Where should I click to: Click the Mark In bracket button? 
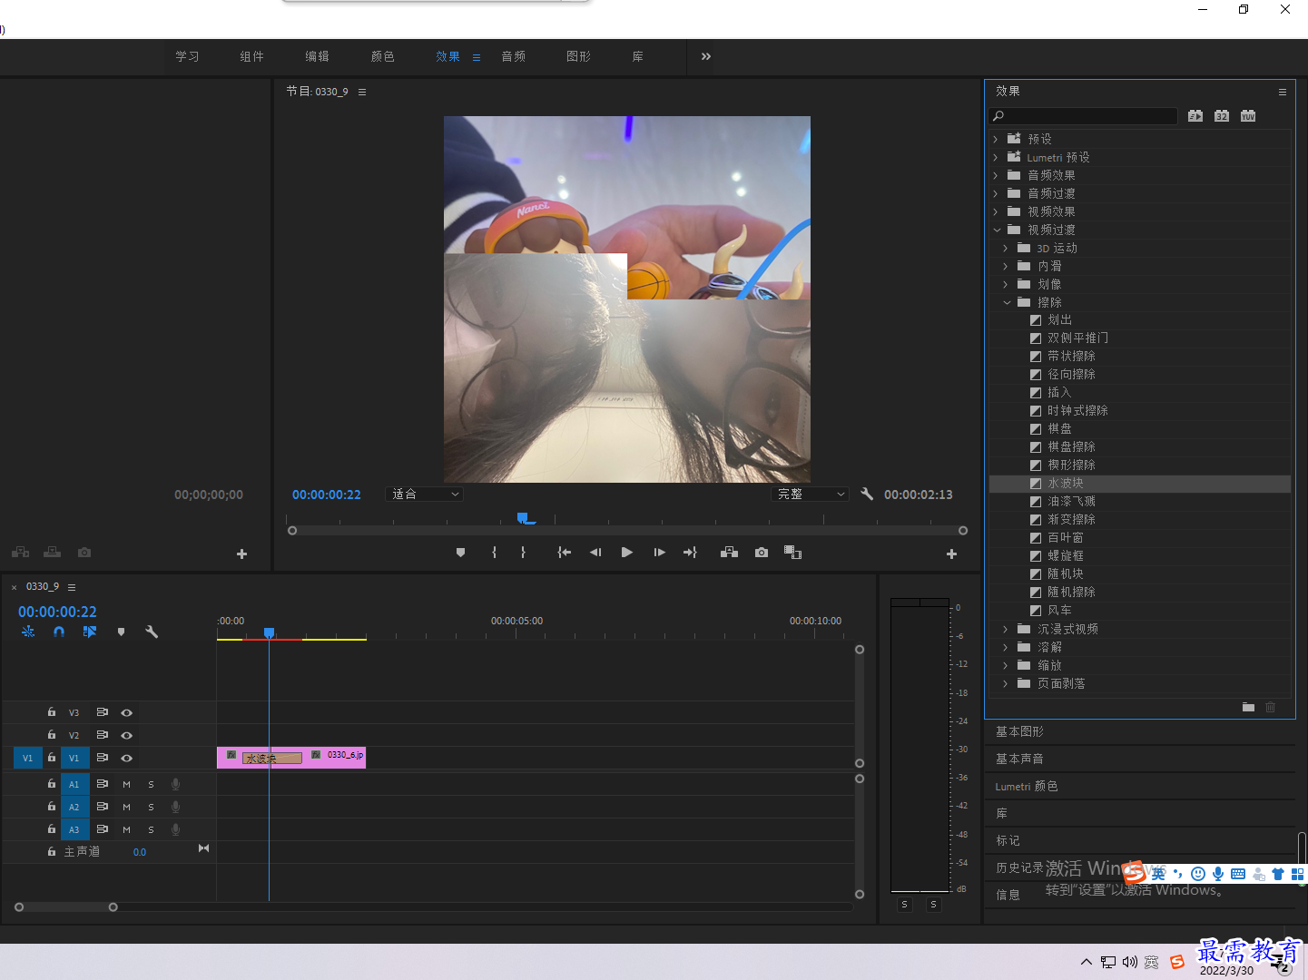(x=494, y=553)
